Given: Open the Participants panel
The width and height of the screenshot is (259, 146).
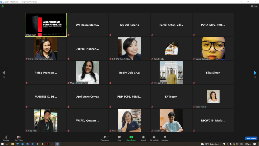Looking at the screenshot, I should (x=105, y=138).
